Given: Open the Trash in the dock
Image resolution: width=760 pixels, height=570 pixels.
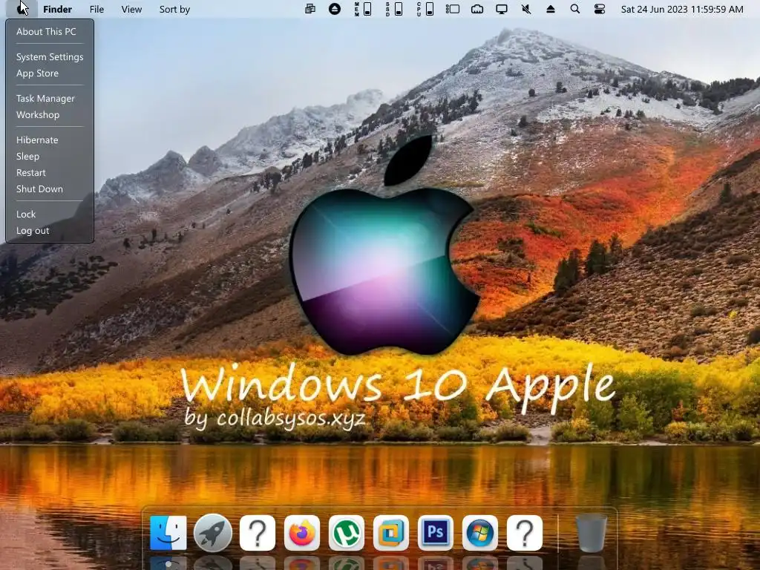Looking at the screenshot, I should tap(591, 533).
